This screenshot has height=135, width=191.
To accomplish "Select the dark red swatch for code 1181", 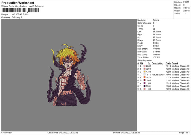I will click(145, 80).
